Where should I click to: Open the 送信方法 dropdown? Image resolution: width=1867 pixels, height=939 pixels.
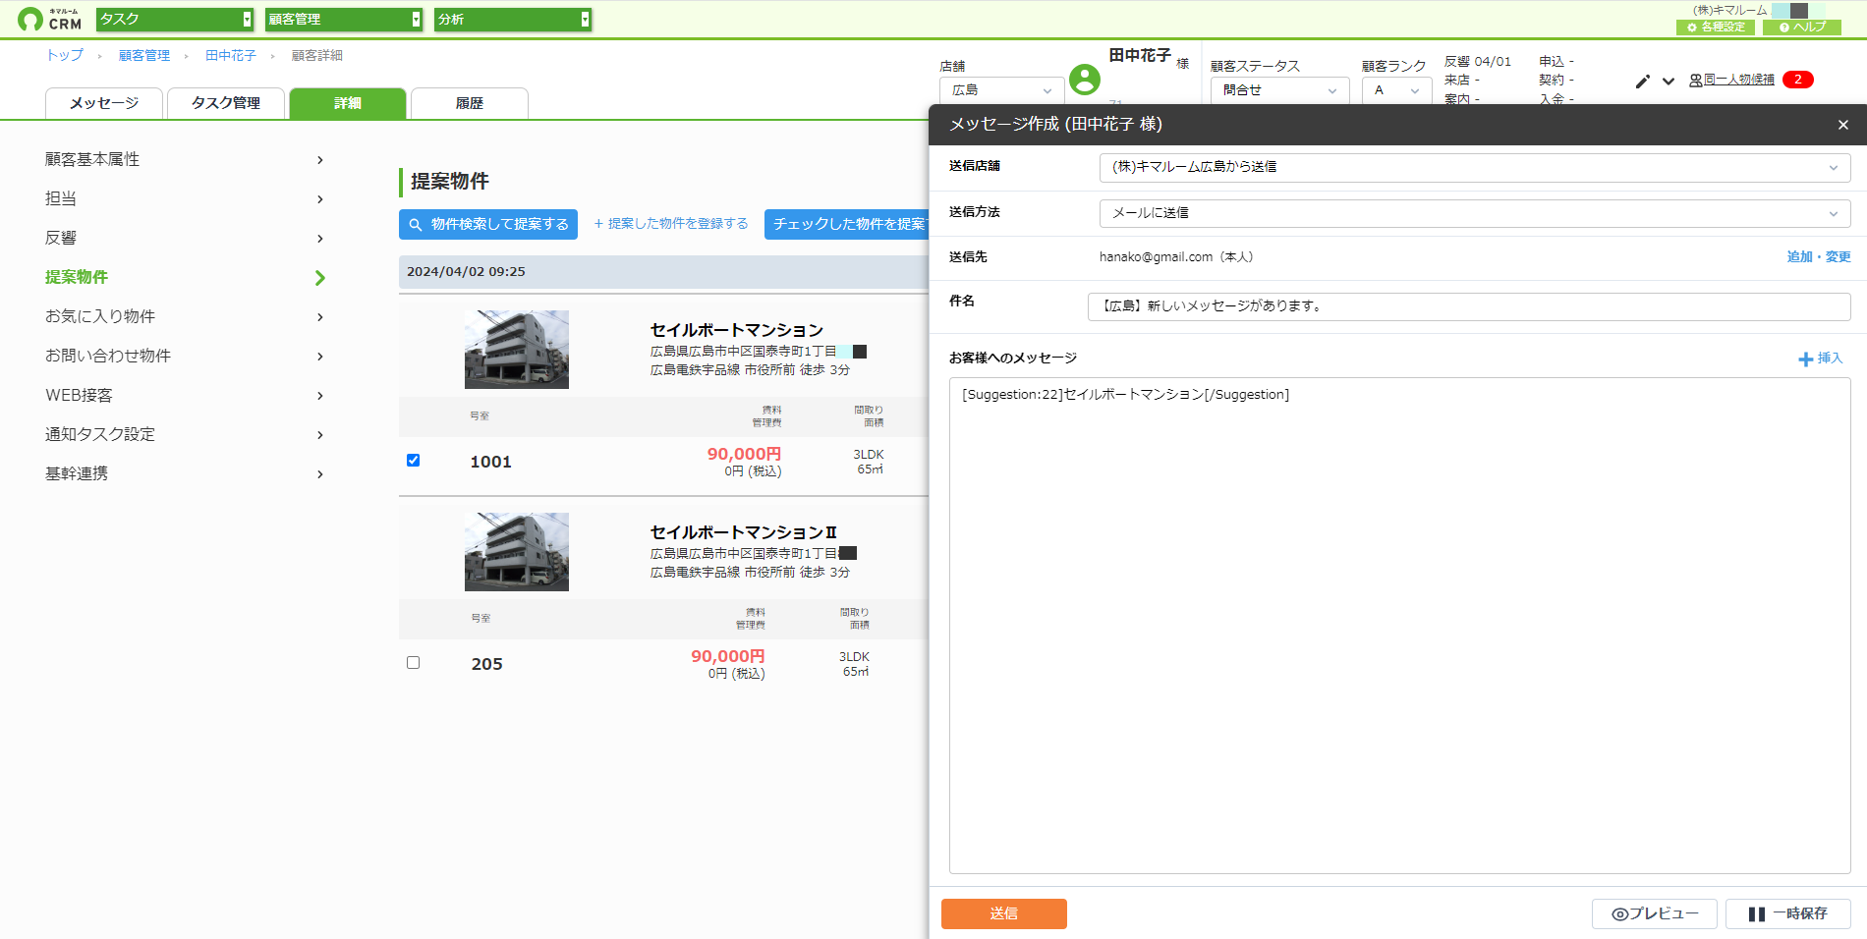tap(1475, 213)
